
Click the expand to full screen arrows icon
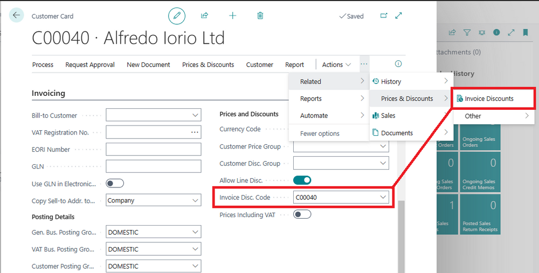[x=398, y=16]
